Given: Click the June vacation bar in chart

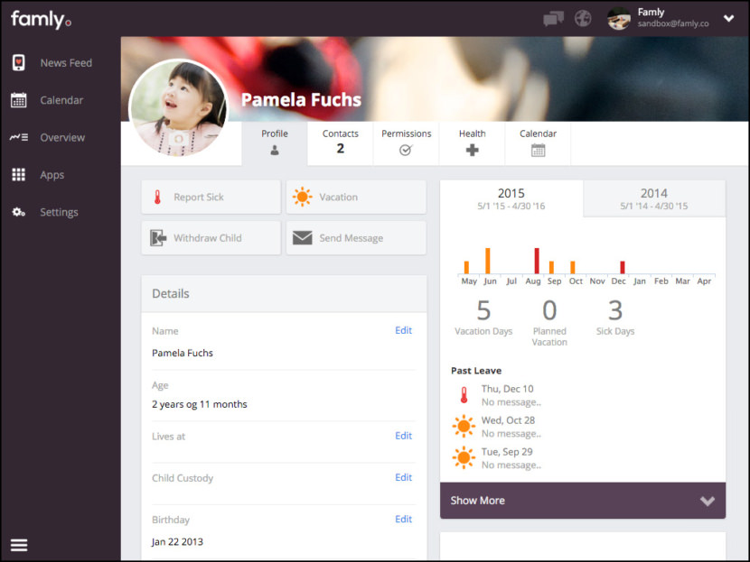Looking at the screenshot, I should click(487, 261).
